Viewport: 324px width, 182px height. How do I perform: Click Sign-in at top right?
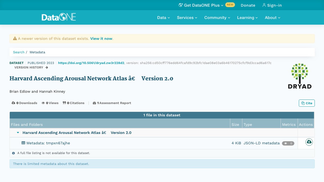272,5
